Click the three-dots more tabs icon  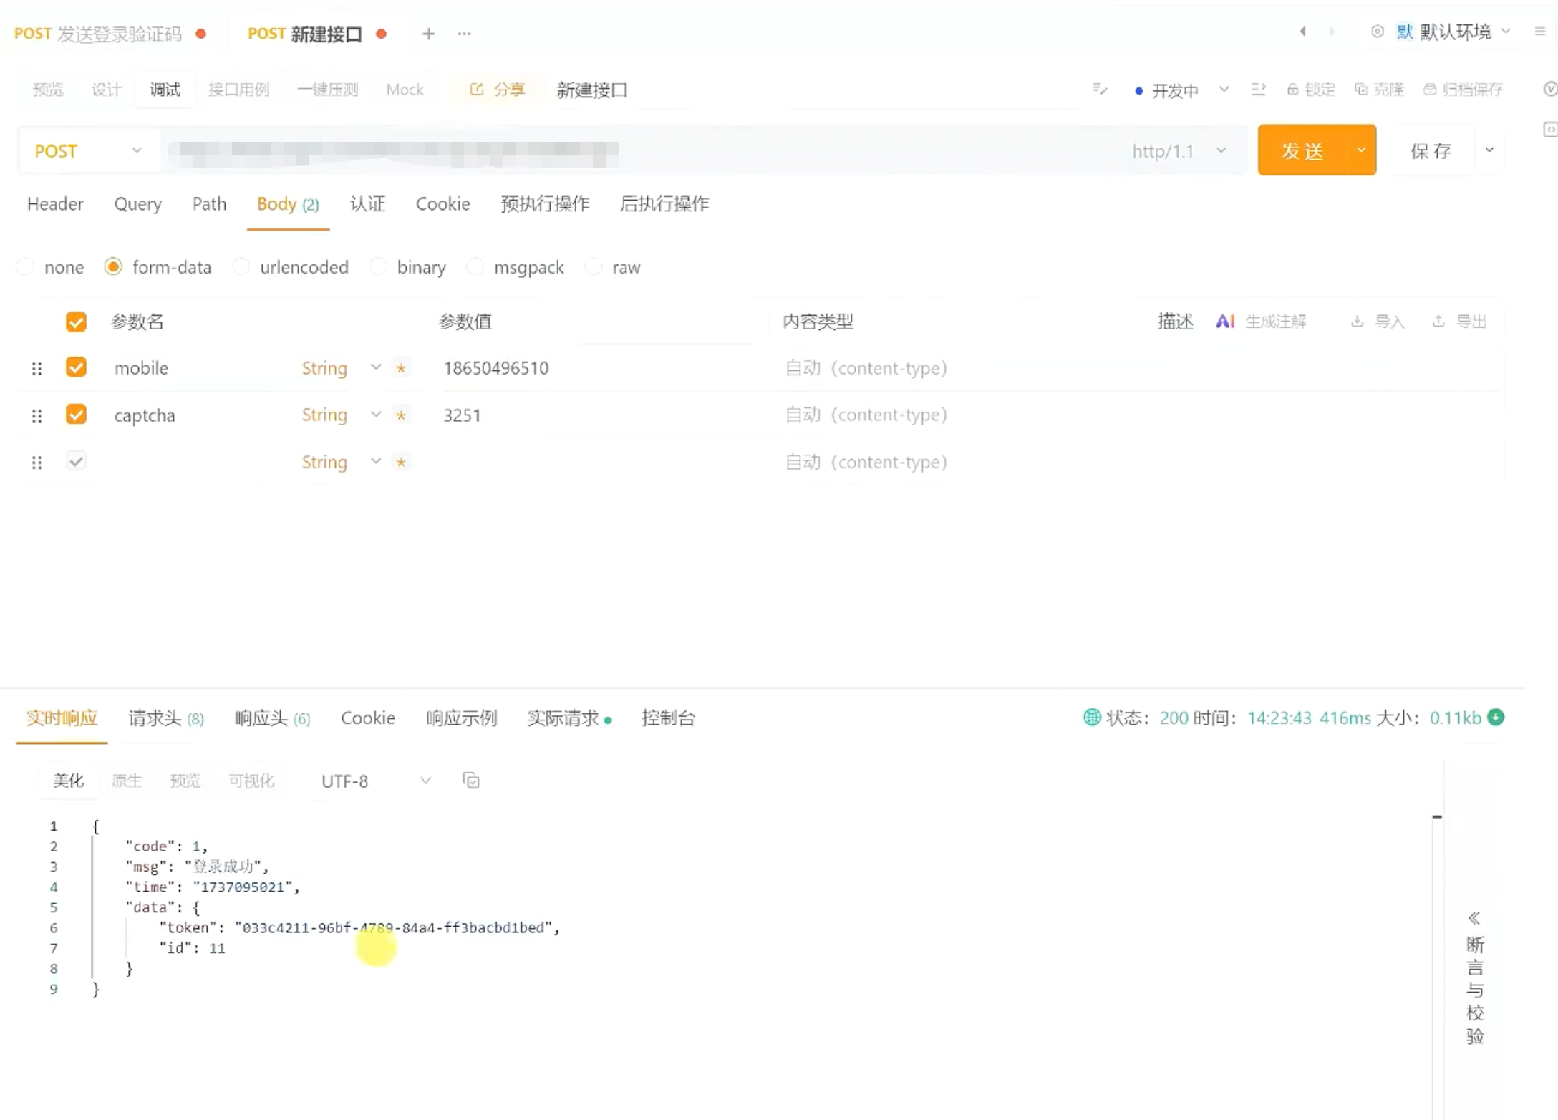pyautogui.click(x=464, y=34)
